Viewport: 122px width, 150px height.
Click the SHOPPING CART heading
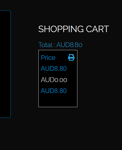pyautogui.click(x=74, y=29)
